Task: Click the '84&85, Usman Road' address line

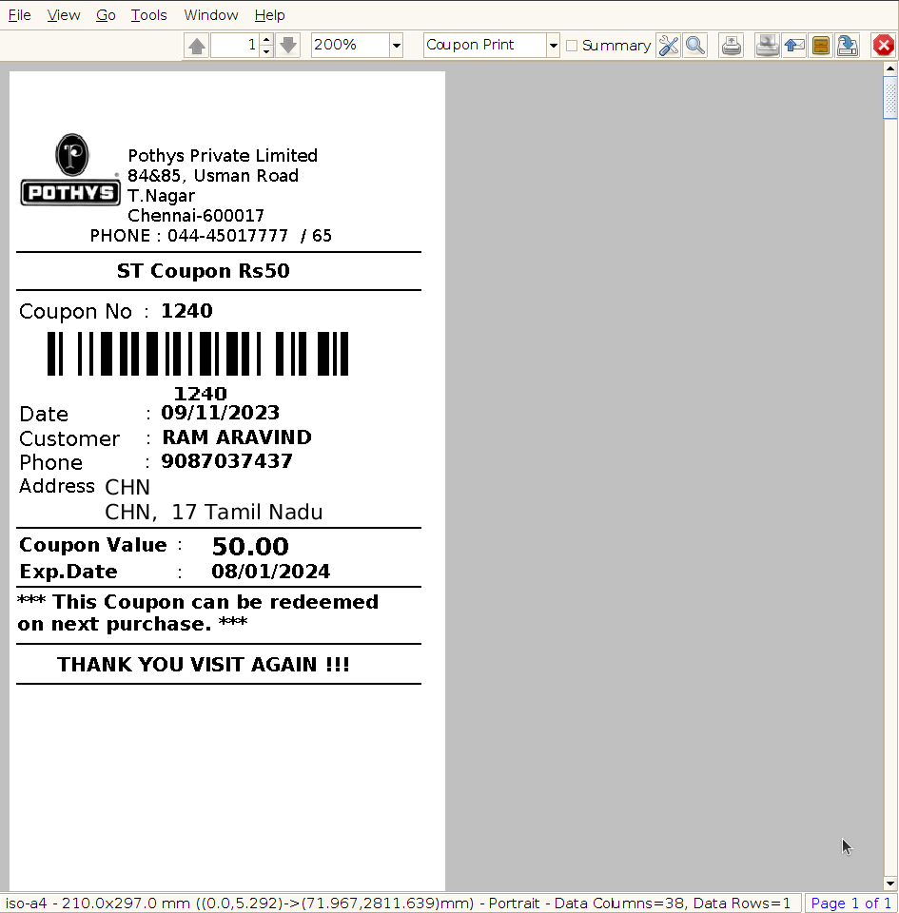Action: point(213,176)
